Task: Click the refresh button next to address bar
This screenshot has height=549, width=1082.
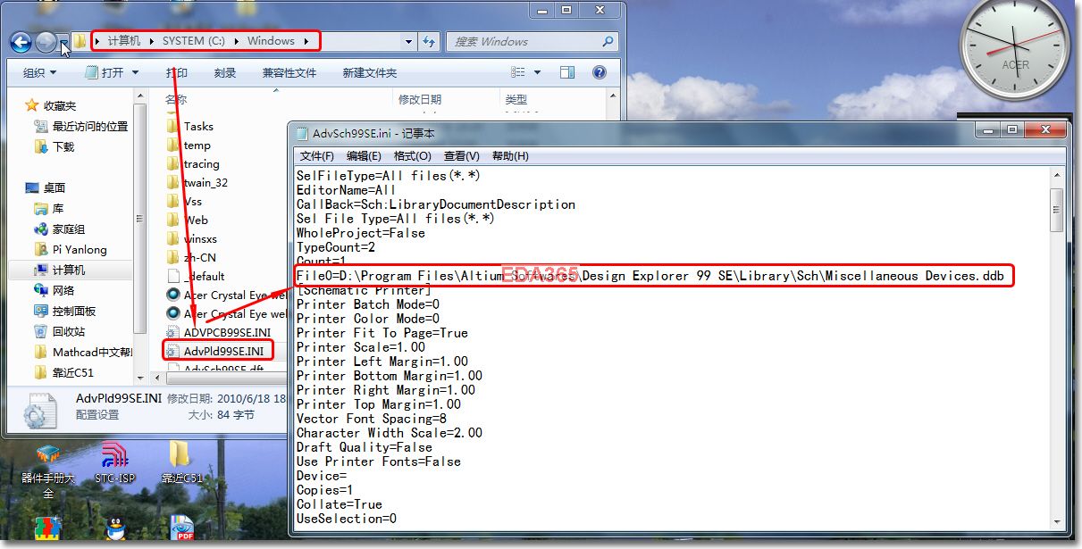Action: [429, 41]
